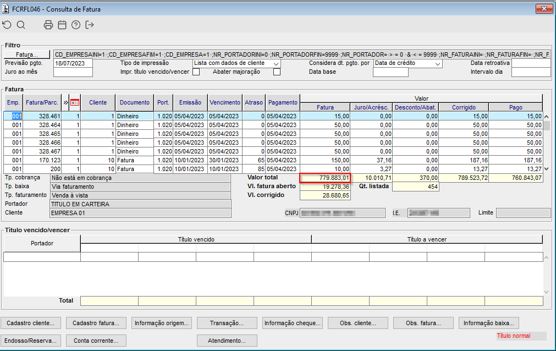The width and height of the screenshot is (556, 351).
Task: Click the exit arrow toolbar icon
Action: (x=90, y=25)
